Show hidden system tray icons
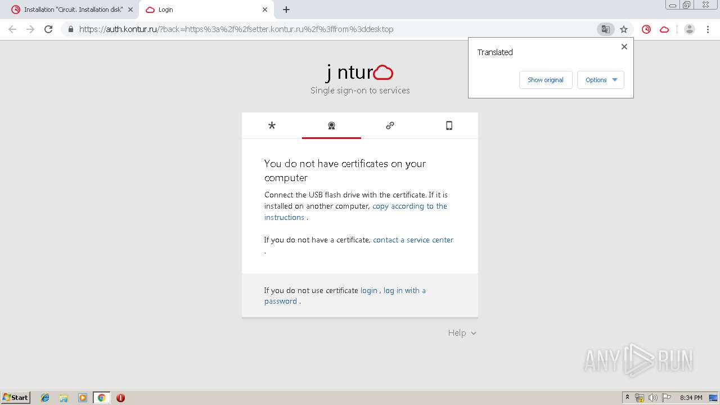 tap(627, 398)
